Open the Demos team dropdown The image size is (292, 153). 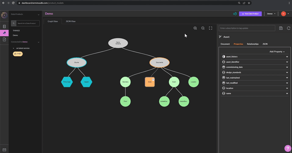pos(271,14)
